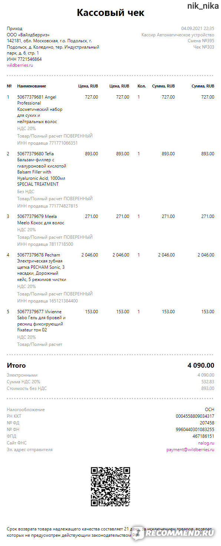221x546 pixels.
Task: Click the Кол. column header
Action: [142, 86]
